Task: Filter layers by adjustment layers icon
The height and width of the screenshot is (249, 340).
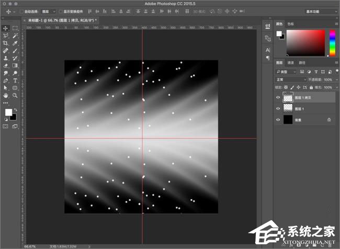Action: click(x=309, y=72)
